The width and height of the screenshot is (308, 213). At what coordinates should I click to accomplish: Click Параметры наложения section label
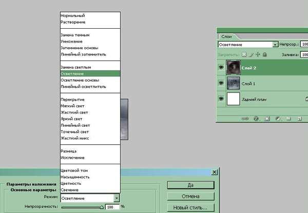coord(31,184)
